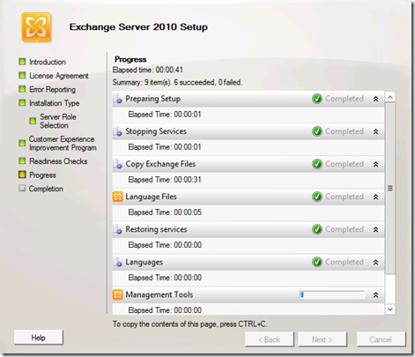Click the Summary items succeeded text
The width and height of the screenshot is (415, 357).
tap(177, 82)
